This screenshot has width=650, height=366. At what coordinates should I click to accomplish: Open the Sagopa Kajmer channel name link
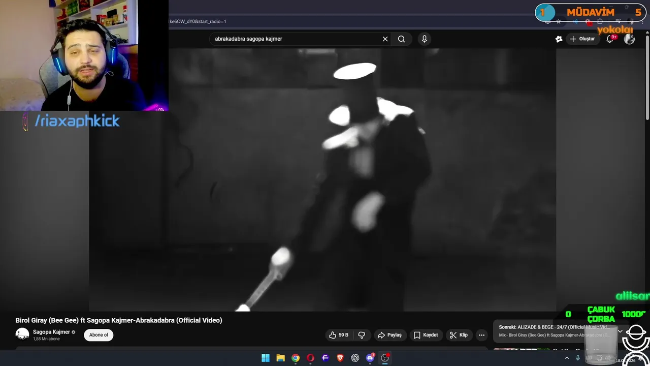tap(51, 332)
